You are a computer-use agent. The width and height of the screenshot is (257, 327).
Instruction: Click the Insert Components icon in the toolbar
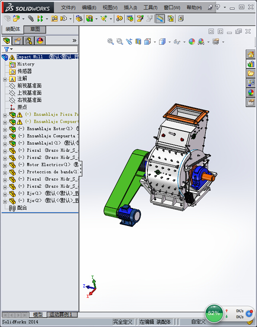pos(16,18)
